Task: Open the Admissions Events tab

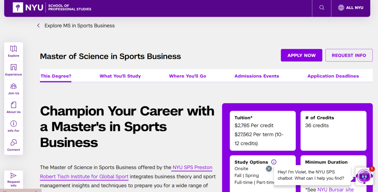Action: (x=257, y=76)
